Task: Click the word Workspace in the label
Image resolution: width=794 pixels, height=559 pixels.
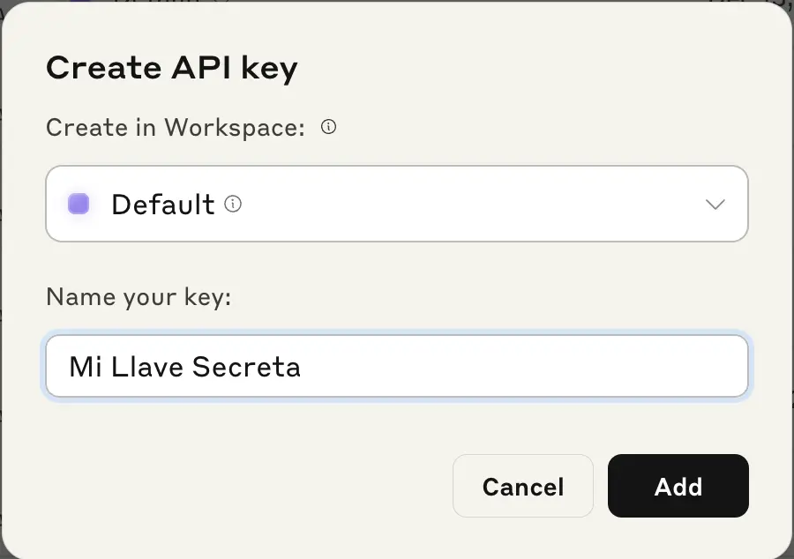Action: click(x=233, y=128)
